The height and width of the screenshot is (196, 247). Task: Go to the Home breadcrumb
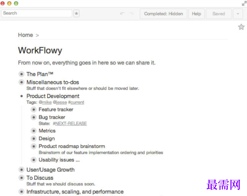26,35
